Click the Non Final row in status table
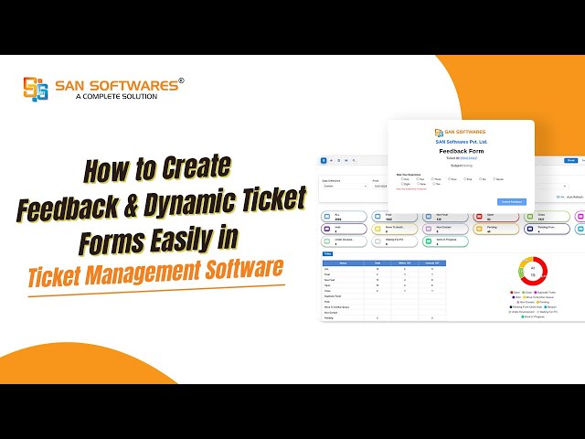This screenshot has width=585, height=439. pos(384,280)
